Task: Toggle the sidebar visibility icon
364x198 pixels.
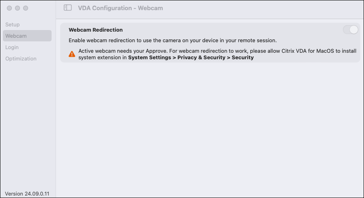Action: click(x=68, y=8)
